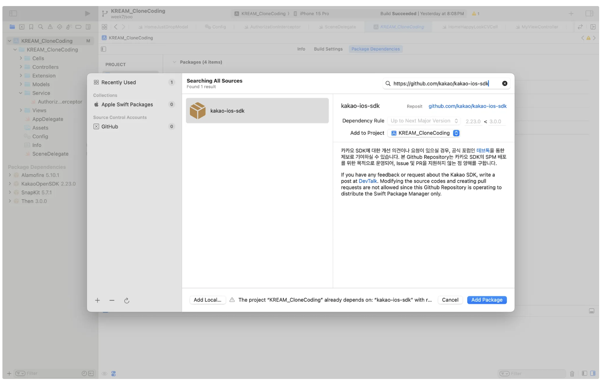Collapse the Service folder
The height and width of the screenshot is (383, 606).
pyautogui.click(x=21, y=93)
